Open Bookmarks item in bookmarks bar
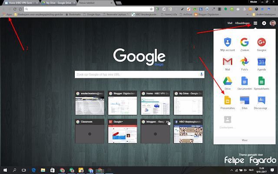The width and height of the screenshot is (278, 174). click(x=73, y=14)
